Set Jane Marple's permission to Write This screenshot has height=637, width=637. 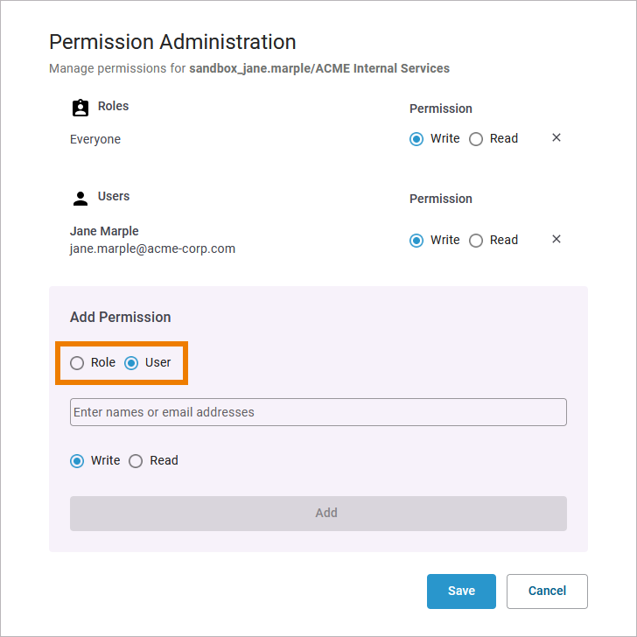416,241
